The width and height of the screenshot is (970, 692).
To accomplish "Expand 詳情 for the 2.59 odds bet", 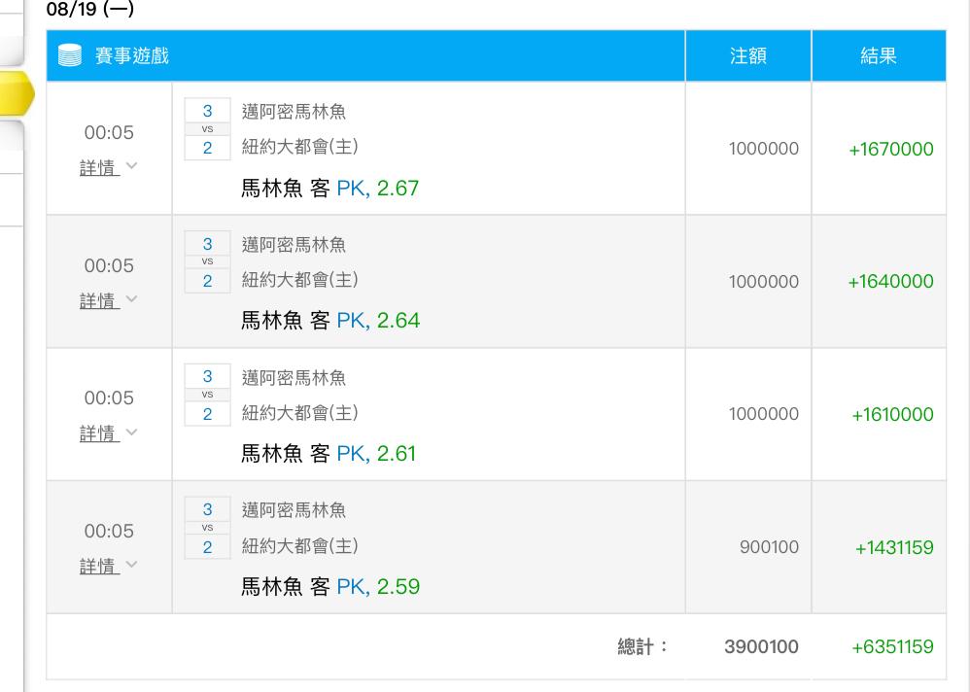I will (x=99, y=566).
